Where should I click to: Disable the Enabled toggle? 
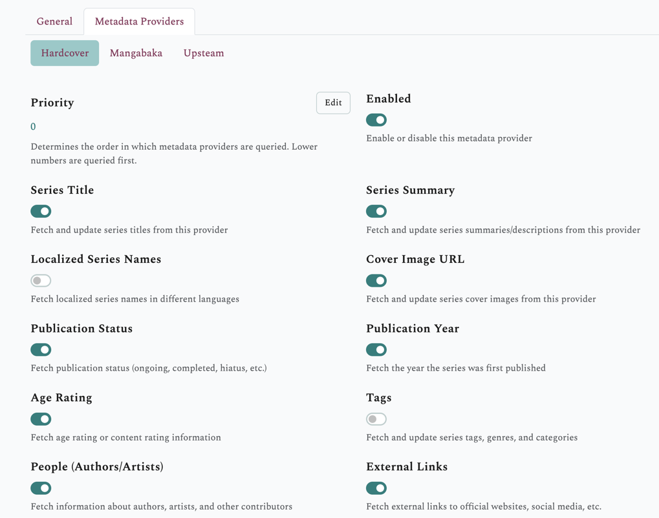pyautogui.click(x=376, y=119)
